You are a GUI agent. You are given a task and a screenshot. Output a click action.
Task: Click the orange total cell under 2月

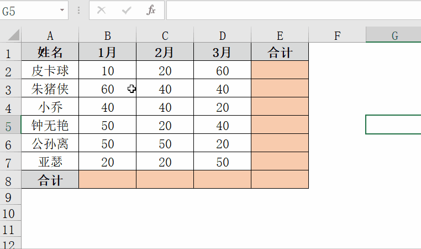coord(165,180)
